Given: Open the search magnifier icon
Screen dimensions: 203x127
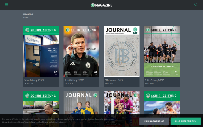Looking at the screenshot, I should click(196, 4).
